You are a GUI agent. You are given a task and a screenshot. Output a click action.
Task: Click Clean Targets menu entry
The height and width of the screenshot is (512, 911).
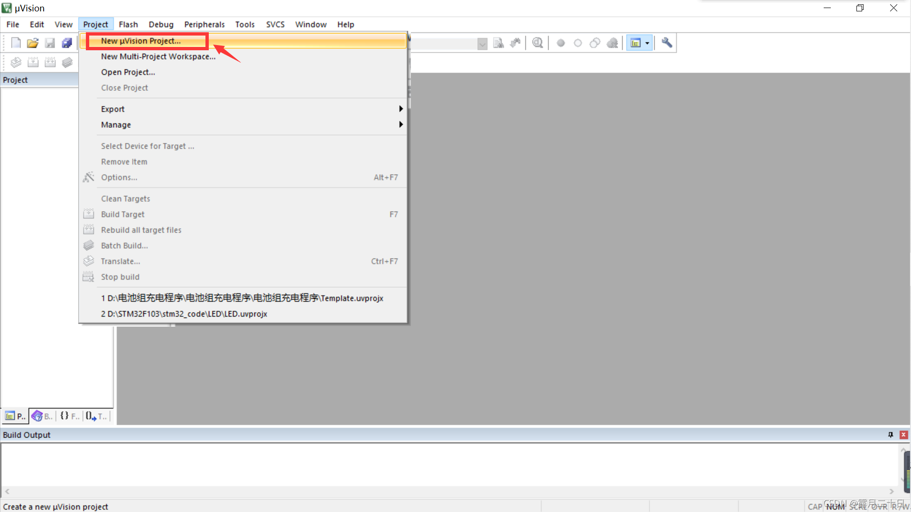[x=243, y=199]
